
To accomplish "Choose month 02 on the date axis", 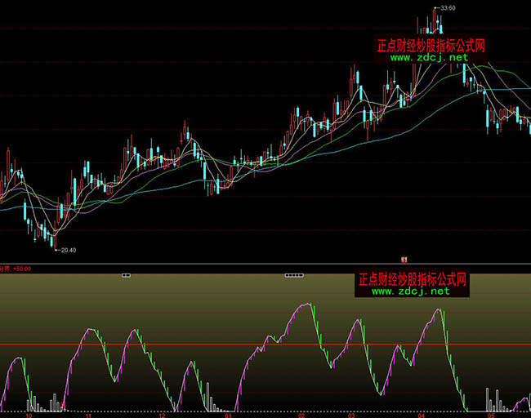I will (301, 415).
